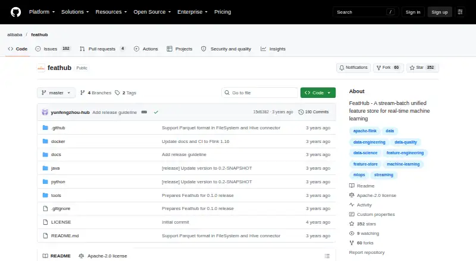
Task: Open the .github folder icon
Action: click(45, 128)
